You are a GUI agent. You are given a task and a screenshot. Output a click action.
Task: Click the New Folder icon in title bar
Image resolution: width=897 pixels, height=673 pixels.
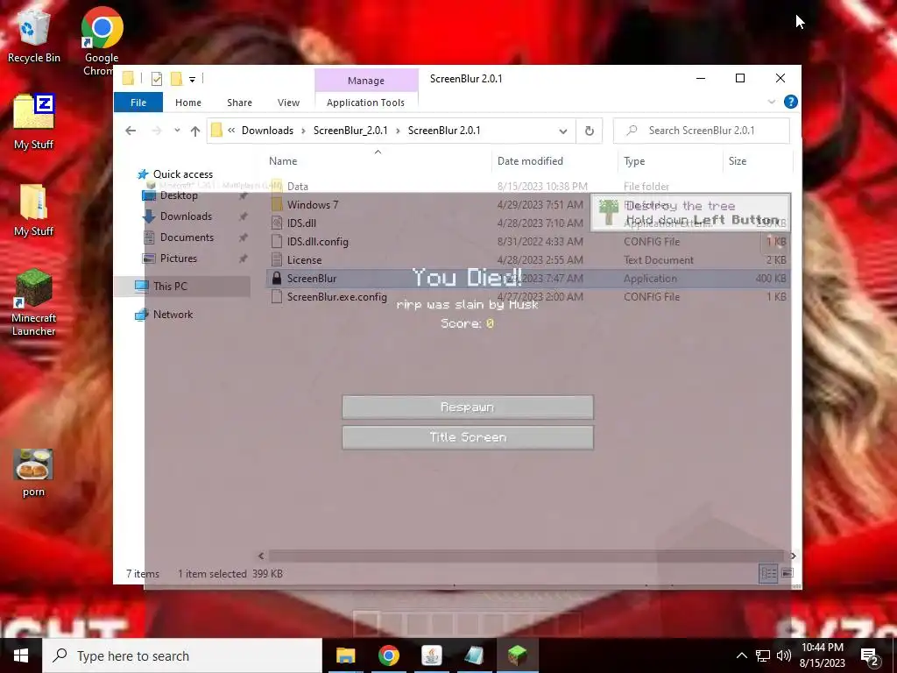pyautogui.click(x=177, y=79)
